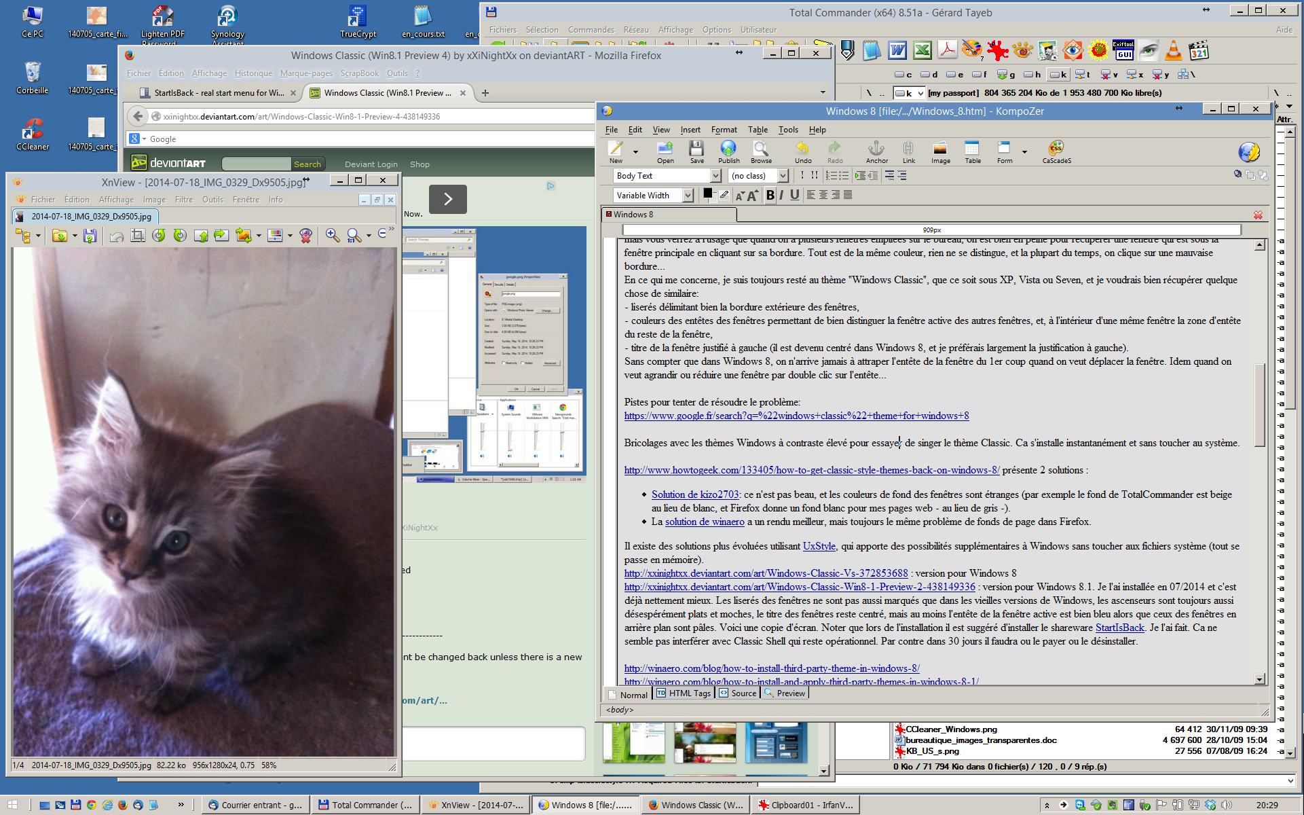Image resolution: width=1304 pixels, height=815 pixels.
Task: Switch to Source view mode
Action: (x=738, y=693)
